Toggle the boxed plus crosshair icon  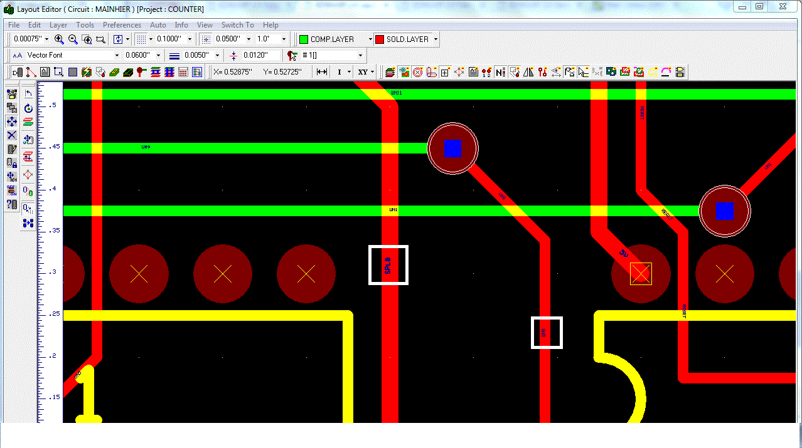pos(445,72)
